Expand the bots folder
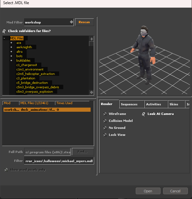192x199 pixels. (x=11, y=56)
